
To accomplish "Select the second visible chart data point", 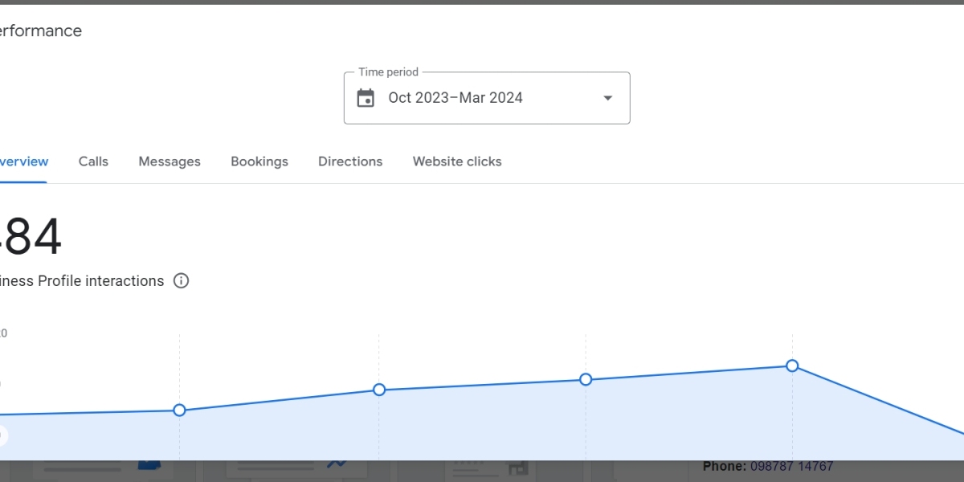I will tap(379, 390).
